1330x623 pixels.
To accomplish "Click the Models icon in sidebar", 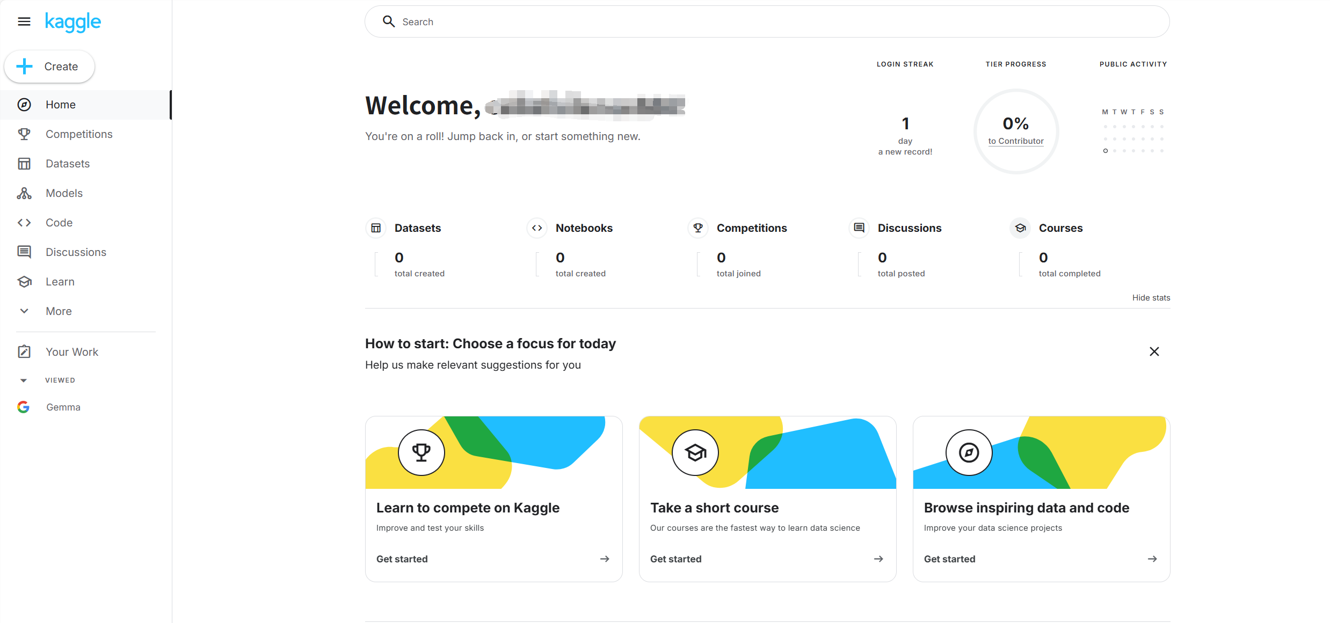I will click(24, 193).
